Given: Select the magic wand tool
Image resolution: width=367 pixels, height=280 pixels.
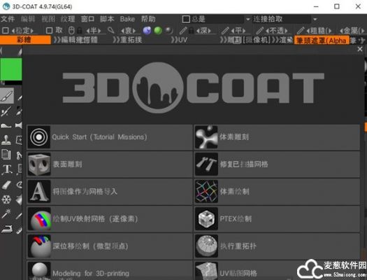Looking at the screenshot, I should (x=6, y=213).
